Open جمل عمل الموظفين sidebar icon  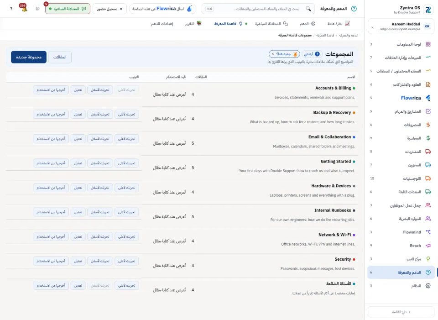point(428,205)
